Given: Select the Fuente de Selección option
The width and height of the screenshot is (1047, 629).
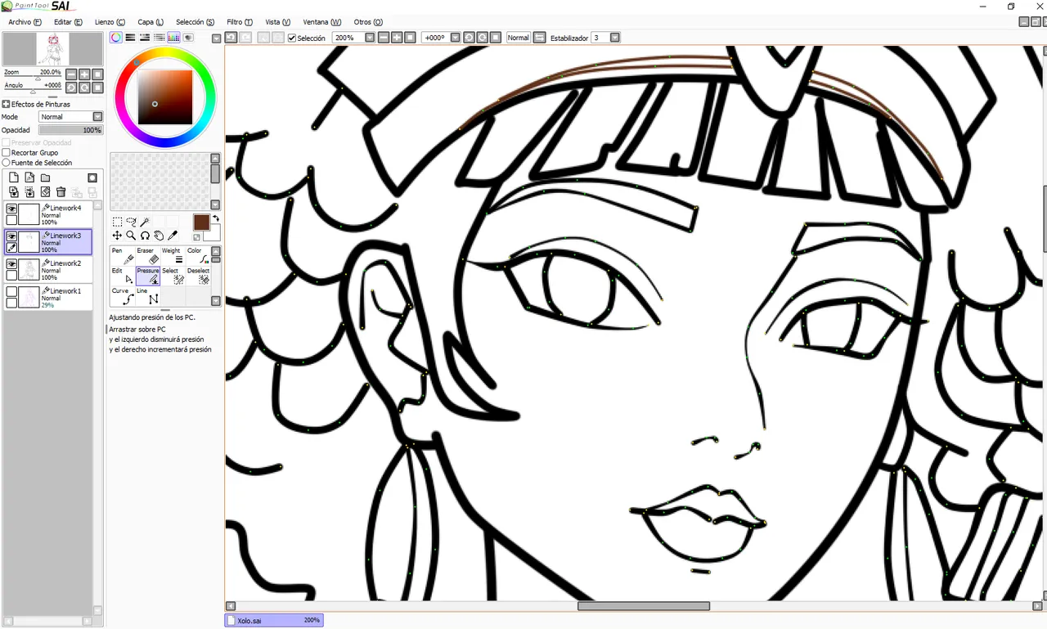Looking at the screenshot, I should click(7, 163).
